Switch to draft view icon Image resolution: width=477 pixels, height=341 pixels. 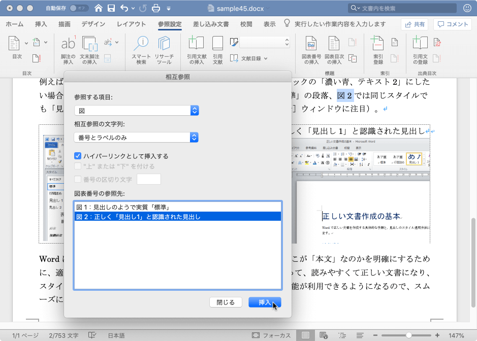pos(360,335)
